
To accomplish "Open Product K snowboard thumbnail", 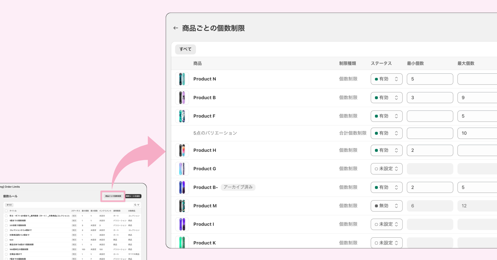I will click(x=182, y=242).
